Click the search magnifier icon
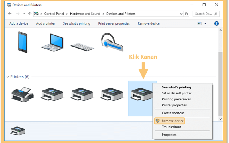 tap(216, 14)
